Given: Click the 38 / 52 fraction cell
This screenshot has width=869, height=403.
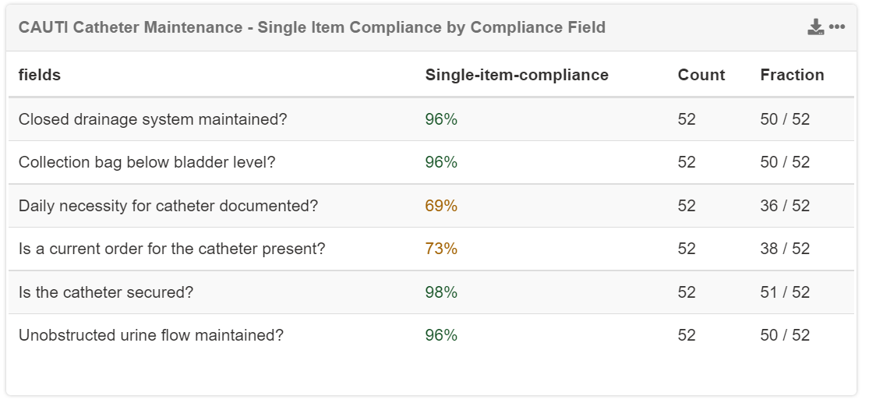Looking at the screenshot, I should (785, 249).
